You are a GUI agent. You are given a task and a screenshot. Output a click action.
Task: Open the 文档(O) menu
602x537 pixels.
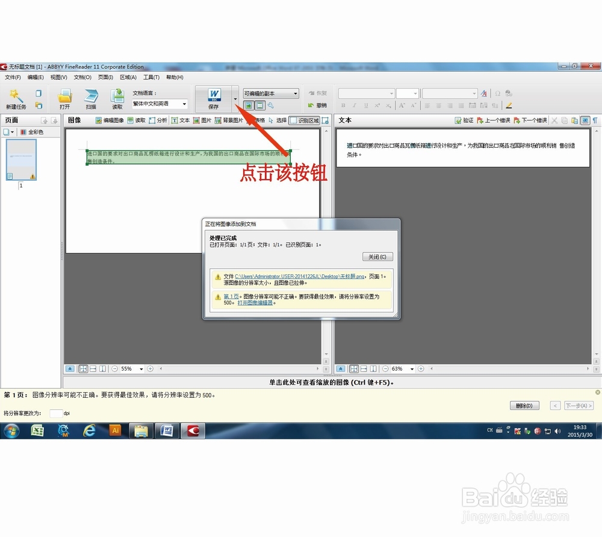tap(82, 77)
